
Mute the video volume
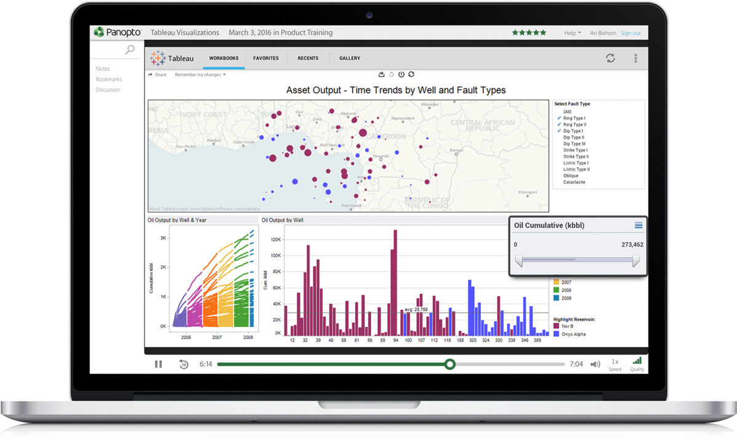[595, 364]
